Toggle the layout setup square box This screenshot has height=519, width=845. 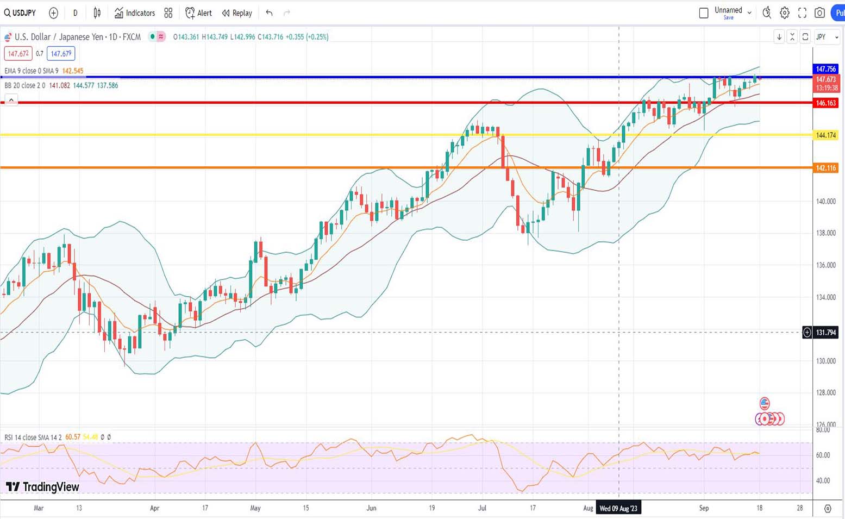click(x=704, y=12)
